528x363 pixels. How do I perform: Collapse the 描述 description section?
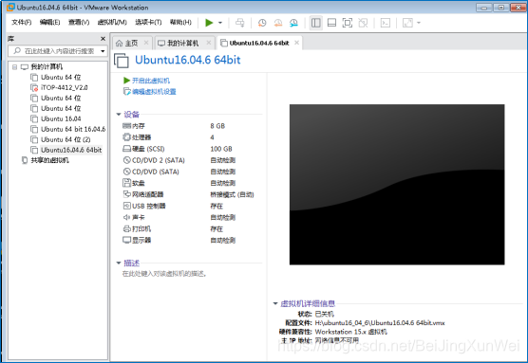pos(119,263)
